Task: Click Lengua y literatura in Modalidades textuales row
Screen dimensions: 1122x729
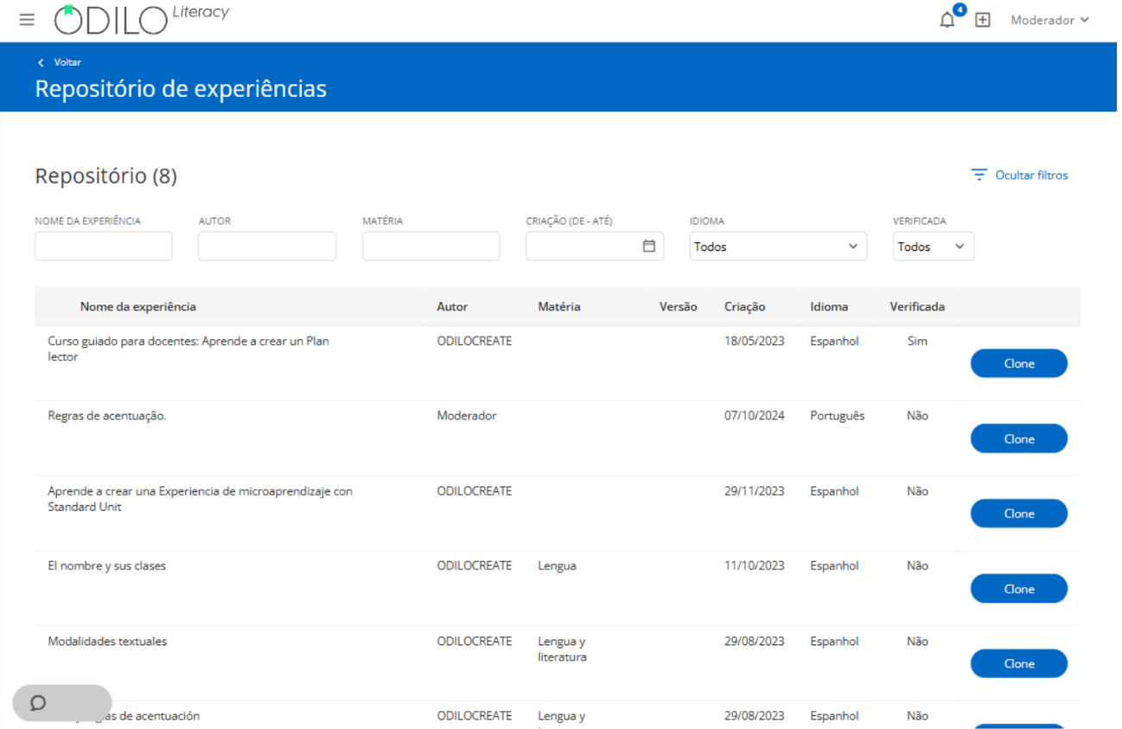Action: (x=562, y=649)
